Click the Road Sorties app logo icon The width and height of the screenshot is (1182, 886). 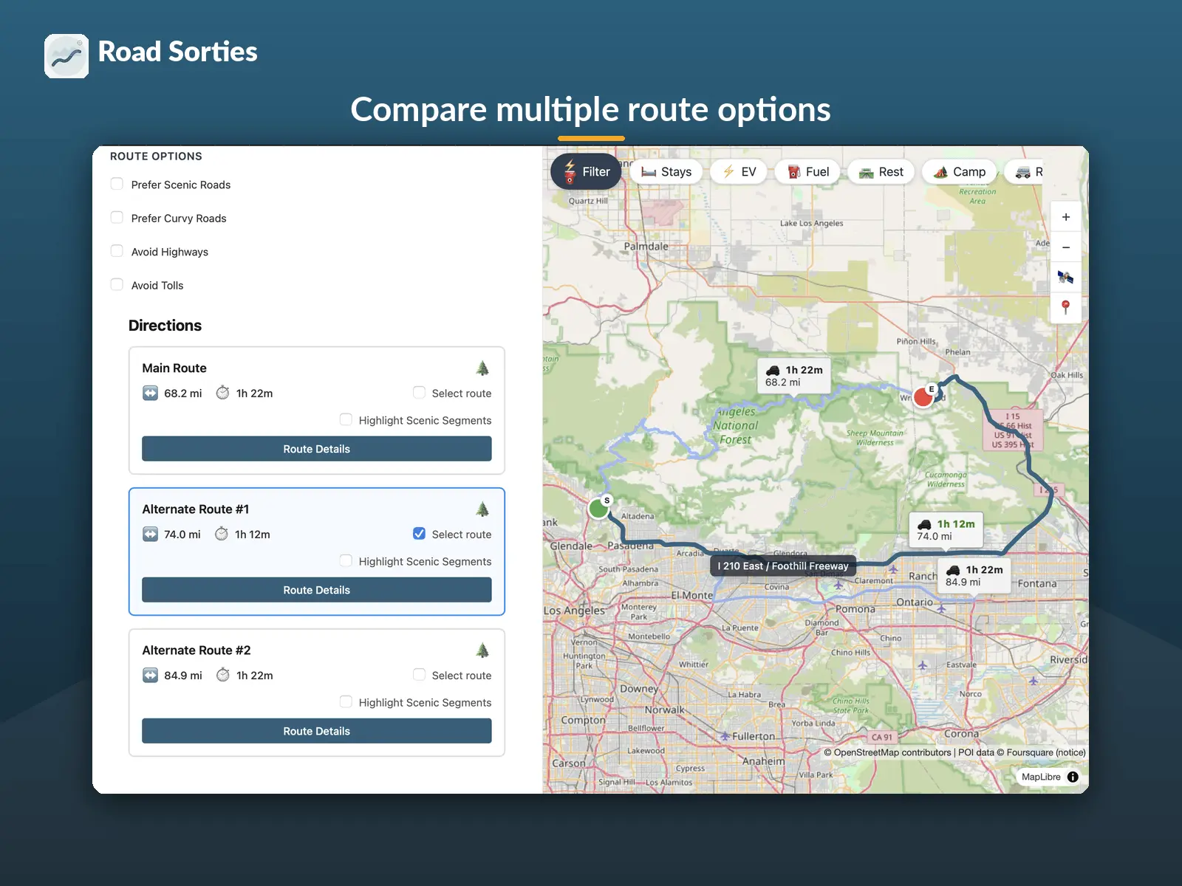(66, 56)
